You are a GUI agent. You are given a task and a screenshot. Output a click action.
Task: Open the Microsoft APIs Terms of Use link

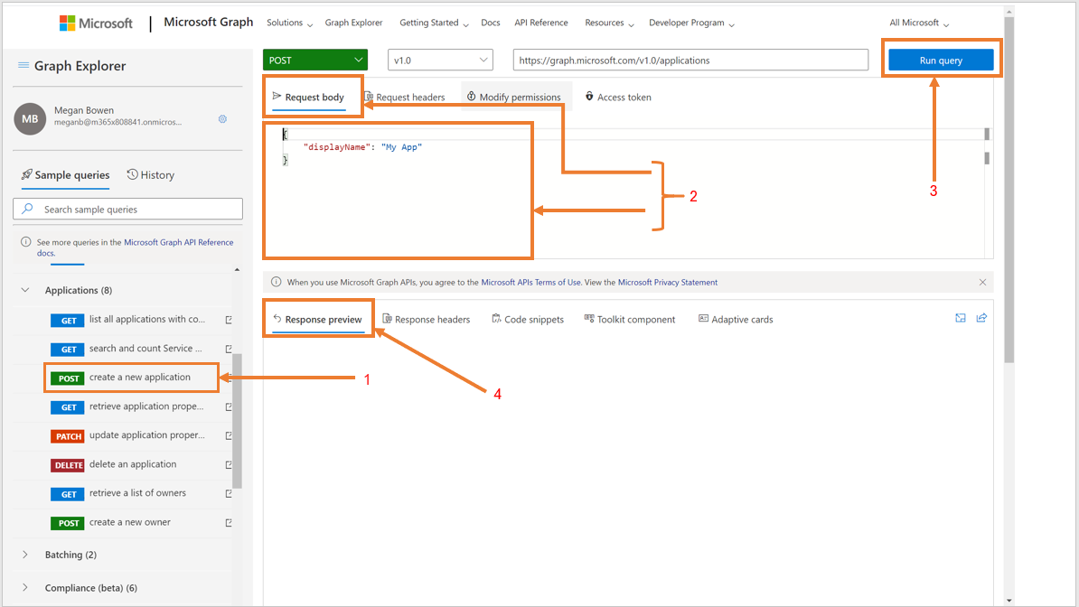[530, 282]
